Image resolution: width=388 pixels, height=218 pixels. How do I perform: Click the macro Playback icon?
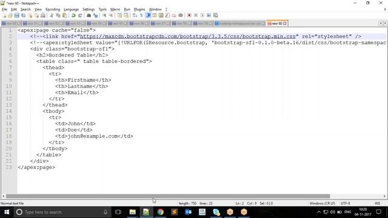coord(202,15)
